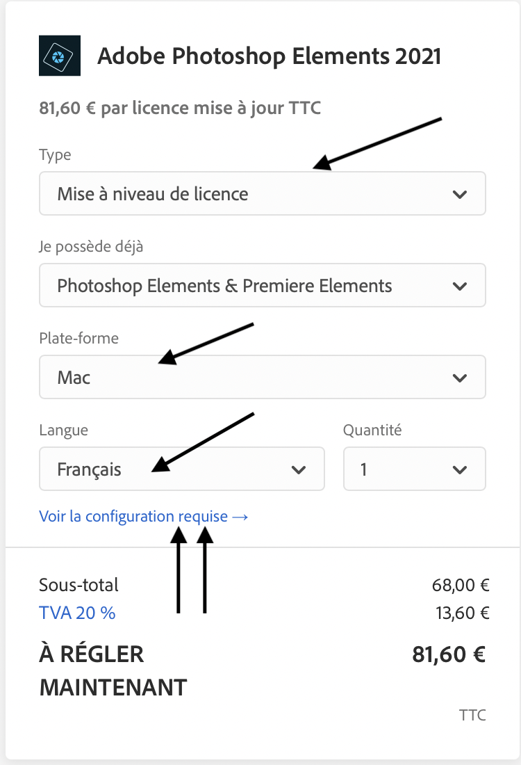Click the chevron in the Quantité field
This screenshot has width=521, height=765.
(459, 469)
